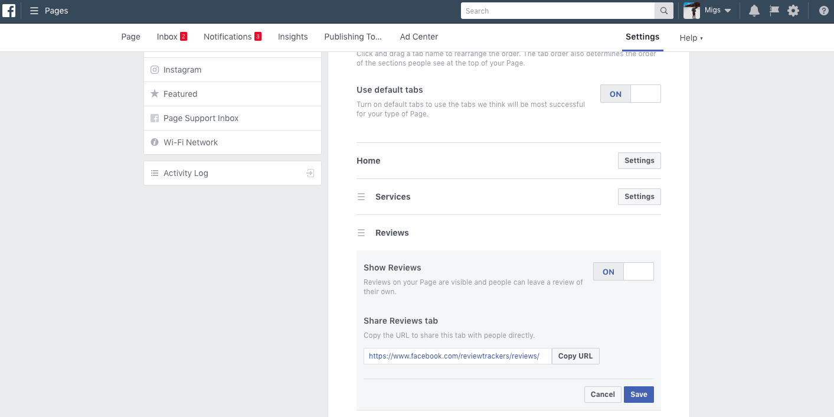This screenshot has height=417, width=834.
Task: Open the Page Support Inbox
Action: click(201, 118)
